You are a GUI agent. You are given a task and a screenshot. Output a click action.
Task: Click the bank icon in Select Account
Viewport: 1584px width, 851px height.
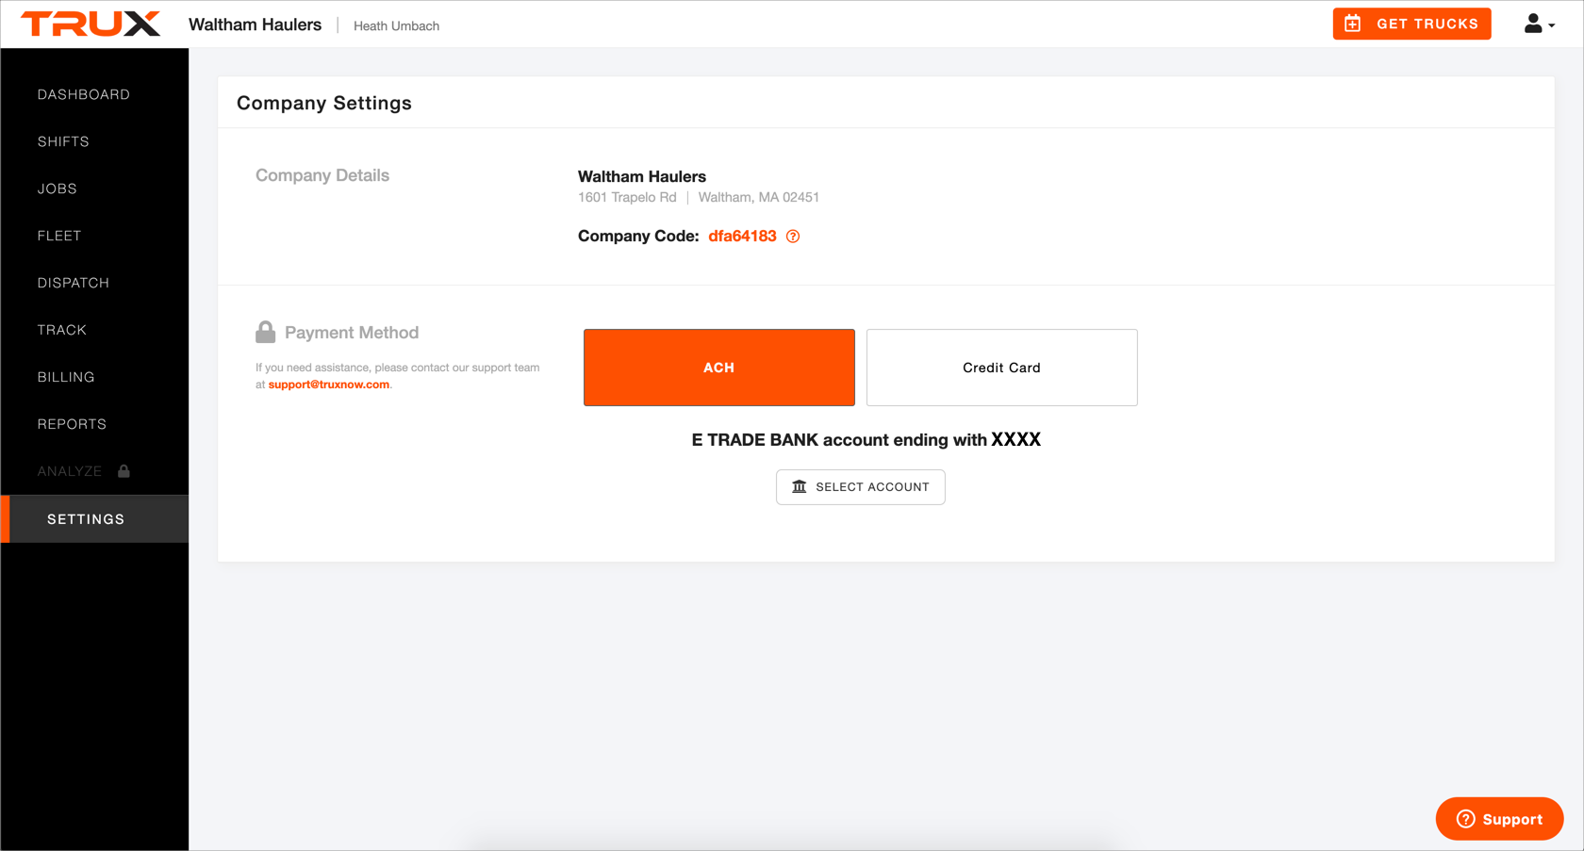pyautogui.click(x=799, y=486)
